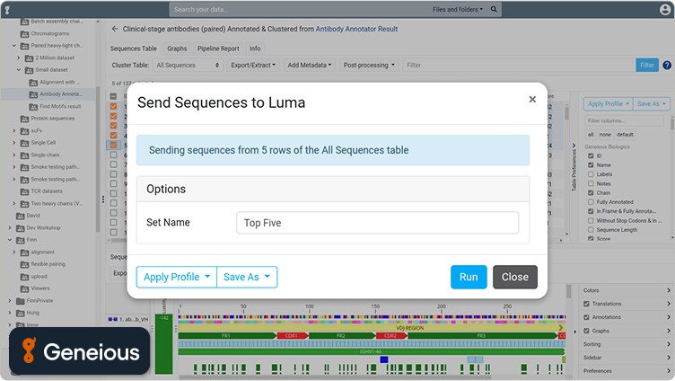This screenshot has height=381, width=675.
Task: Click the Set Name input field
Action: [x=377, y=223]
